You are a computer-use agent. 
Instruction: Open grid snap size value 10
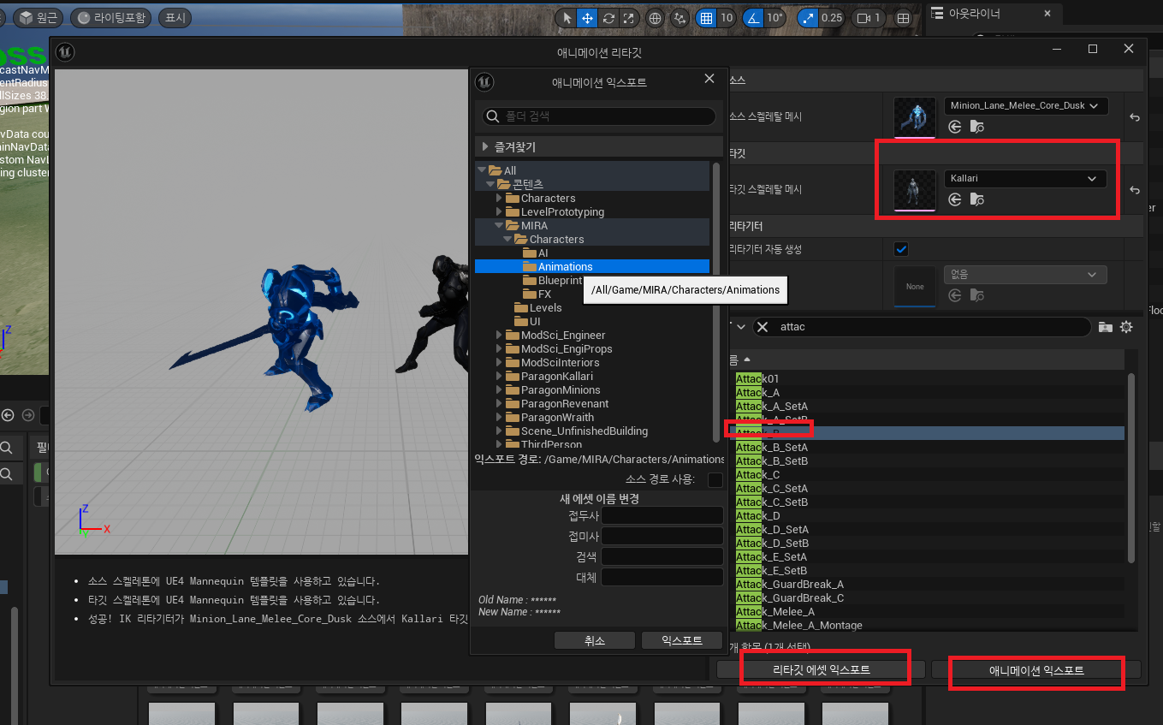click(x=727, y=18)
